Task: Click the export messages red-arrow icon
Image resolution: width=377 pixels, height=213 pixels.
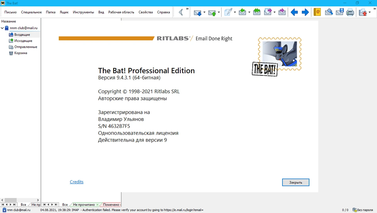Action: 363,13
